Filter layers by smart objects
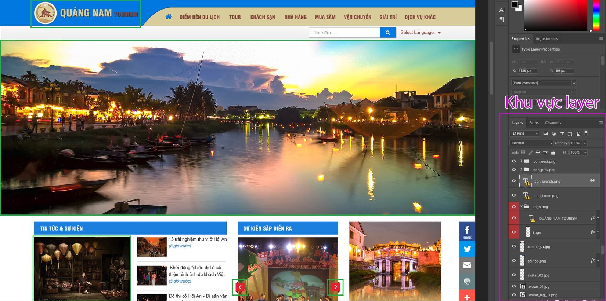 click(x=578, y=134)
